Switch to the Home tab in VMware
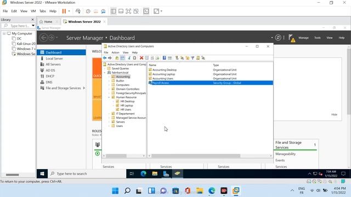This screenshot has height=197, width=351. coord(48,22)
